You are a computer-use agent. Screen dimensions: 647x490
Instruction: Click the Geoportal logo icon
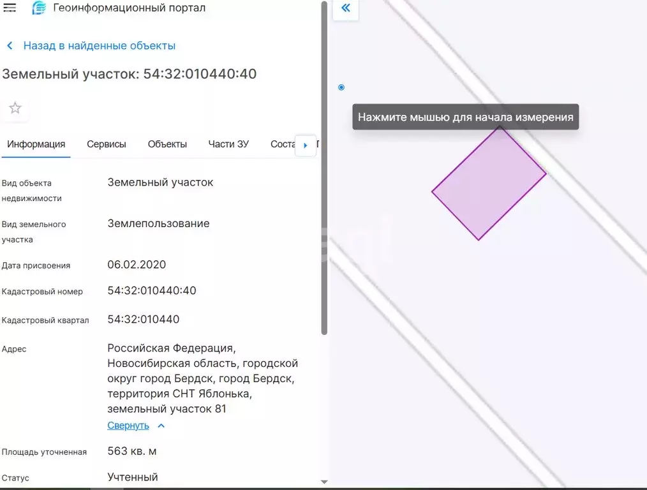tap(39, 8)
